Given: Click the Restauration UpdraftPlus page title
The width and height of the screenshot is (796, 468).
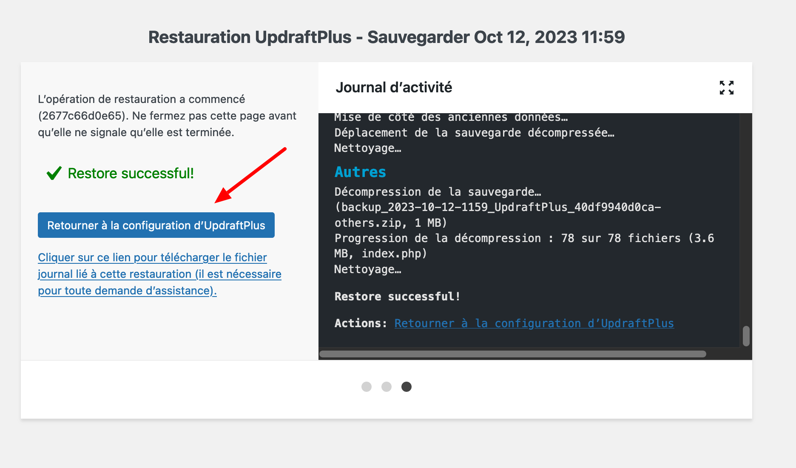Looking at the screenshot, I should (x=387, y=37).
